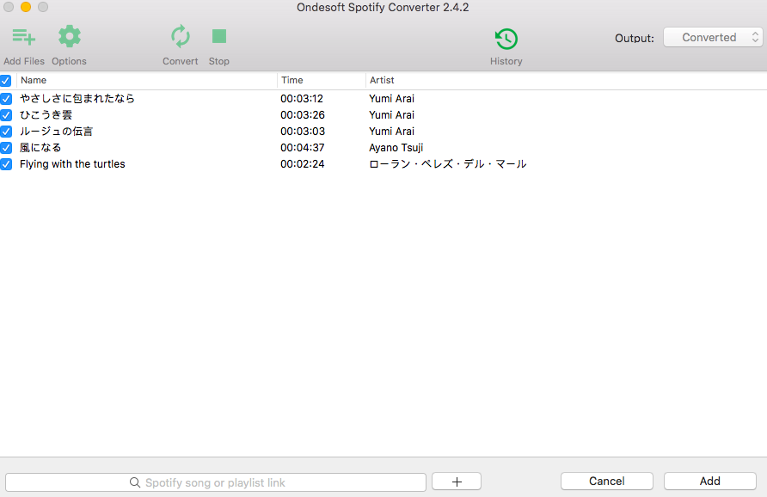Image resolution: width=767 pixels, height=497 pixels.
Task: Select the track Flying with the turtles
Action: pos(72,164)
